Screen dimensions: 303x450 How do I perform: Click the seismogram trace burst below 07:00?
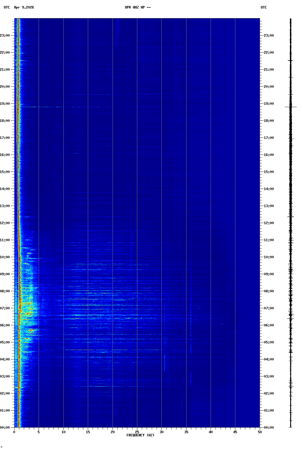click(290, 315)
